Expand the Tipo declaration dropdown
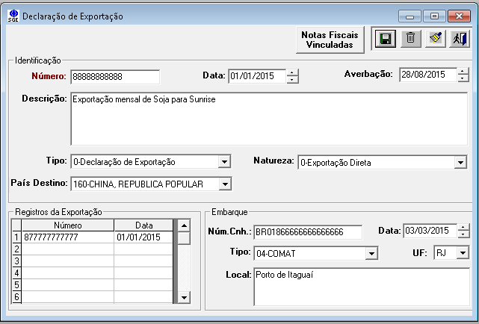This screenshot has width=479, height=324. 224,162
